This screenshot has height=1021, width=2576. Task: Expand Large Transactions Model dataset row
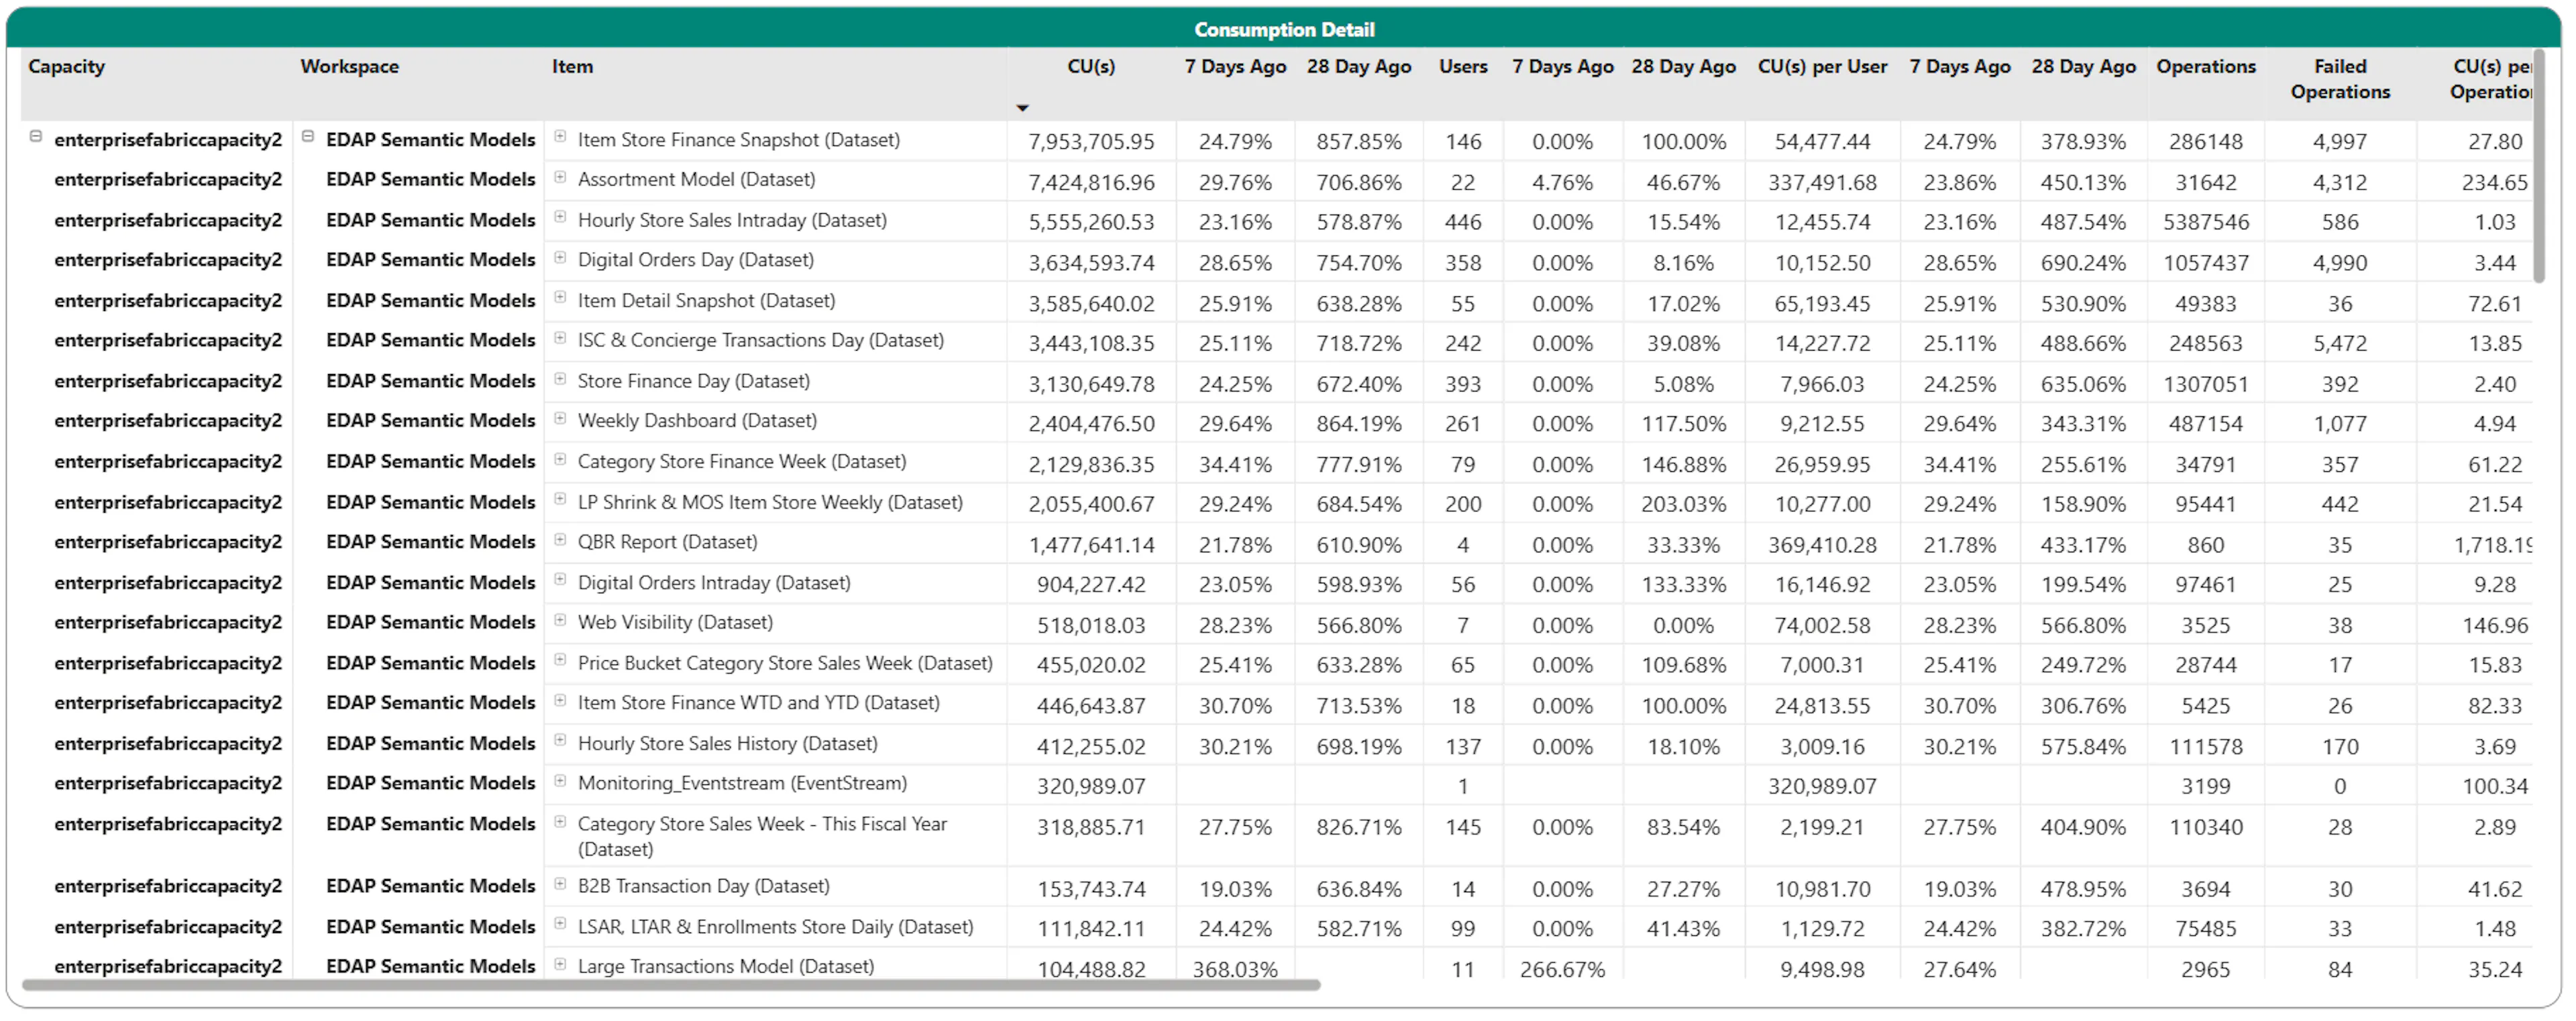point(560,965)
